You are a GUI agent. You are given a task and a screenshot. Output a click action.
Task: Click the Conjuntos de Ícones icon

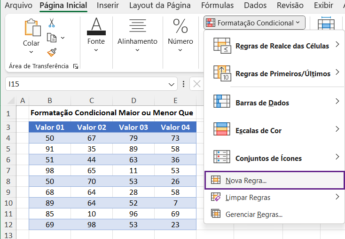click(x=222, y=157)
